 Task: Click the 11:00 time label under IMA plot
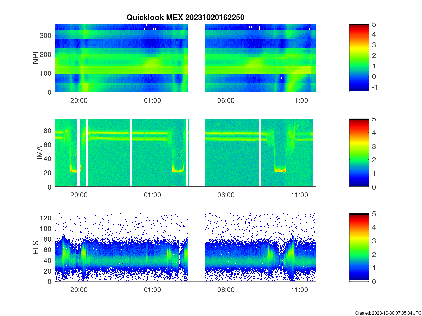click(300, 195)
